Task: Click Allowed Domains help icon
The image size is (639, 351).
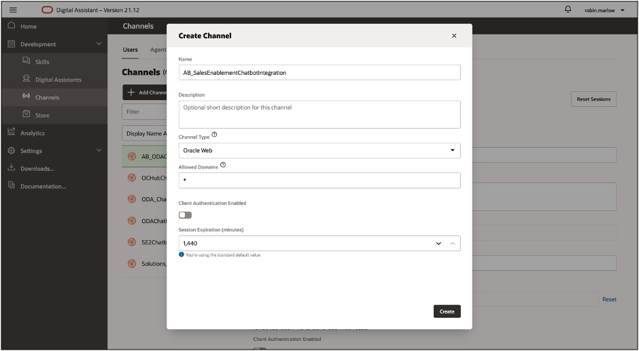Action: [x=222, y=165]
